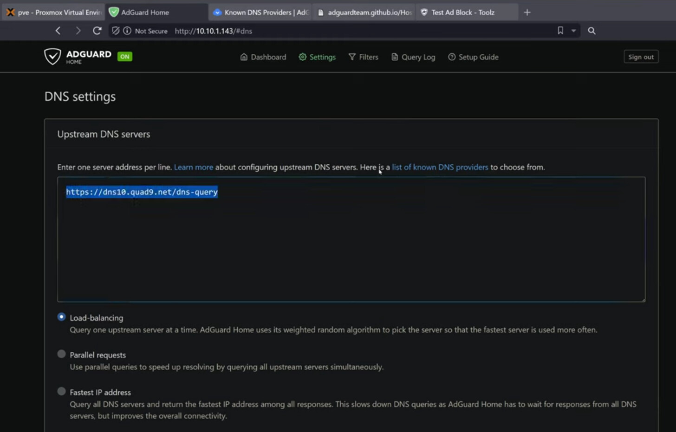Go to the Dashboard page

coord(263,57)
